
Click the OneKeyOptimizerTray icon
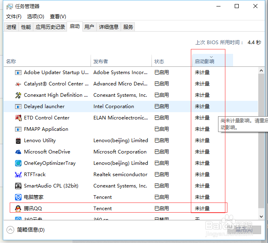point(18,163)
